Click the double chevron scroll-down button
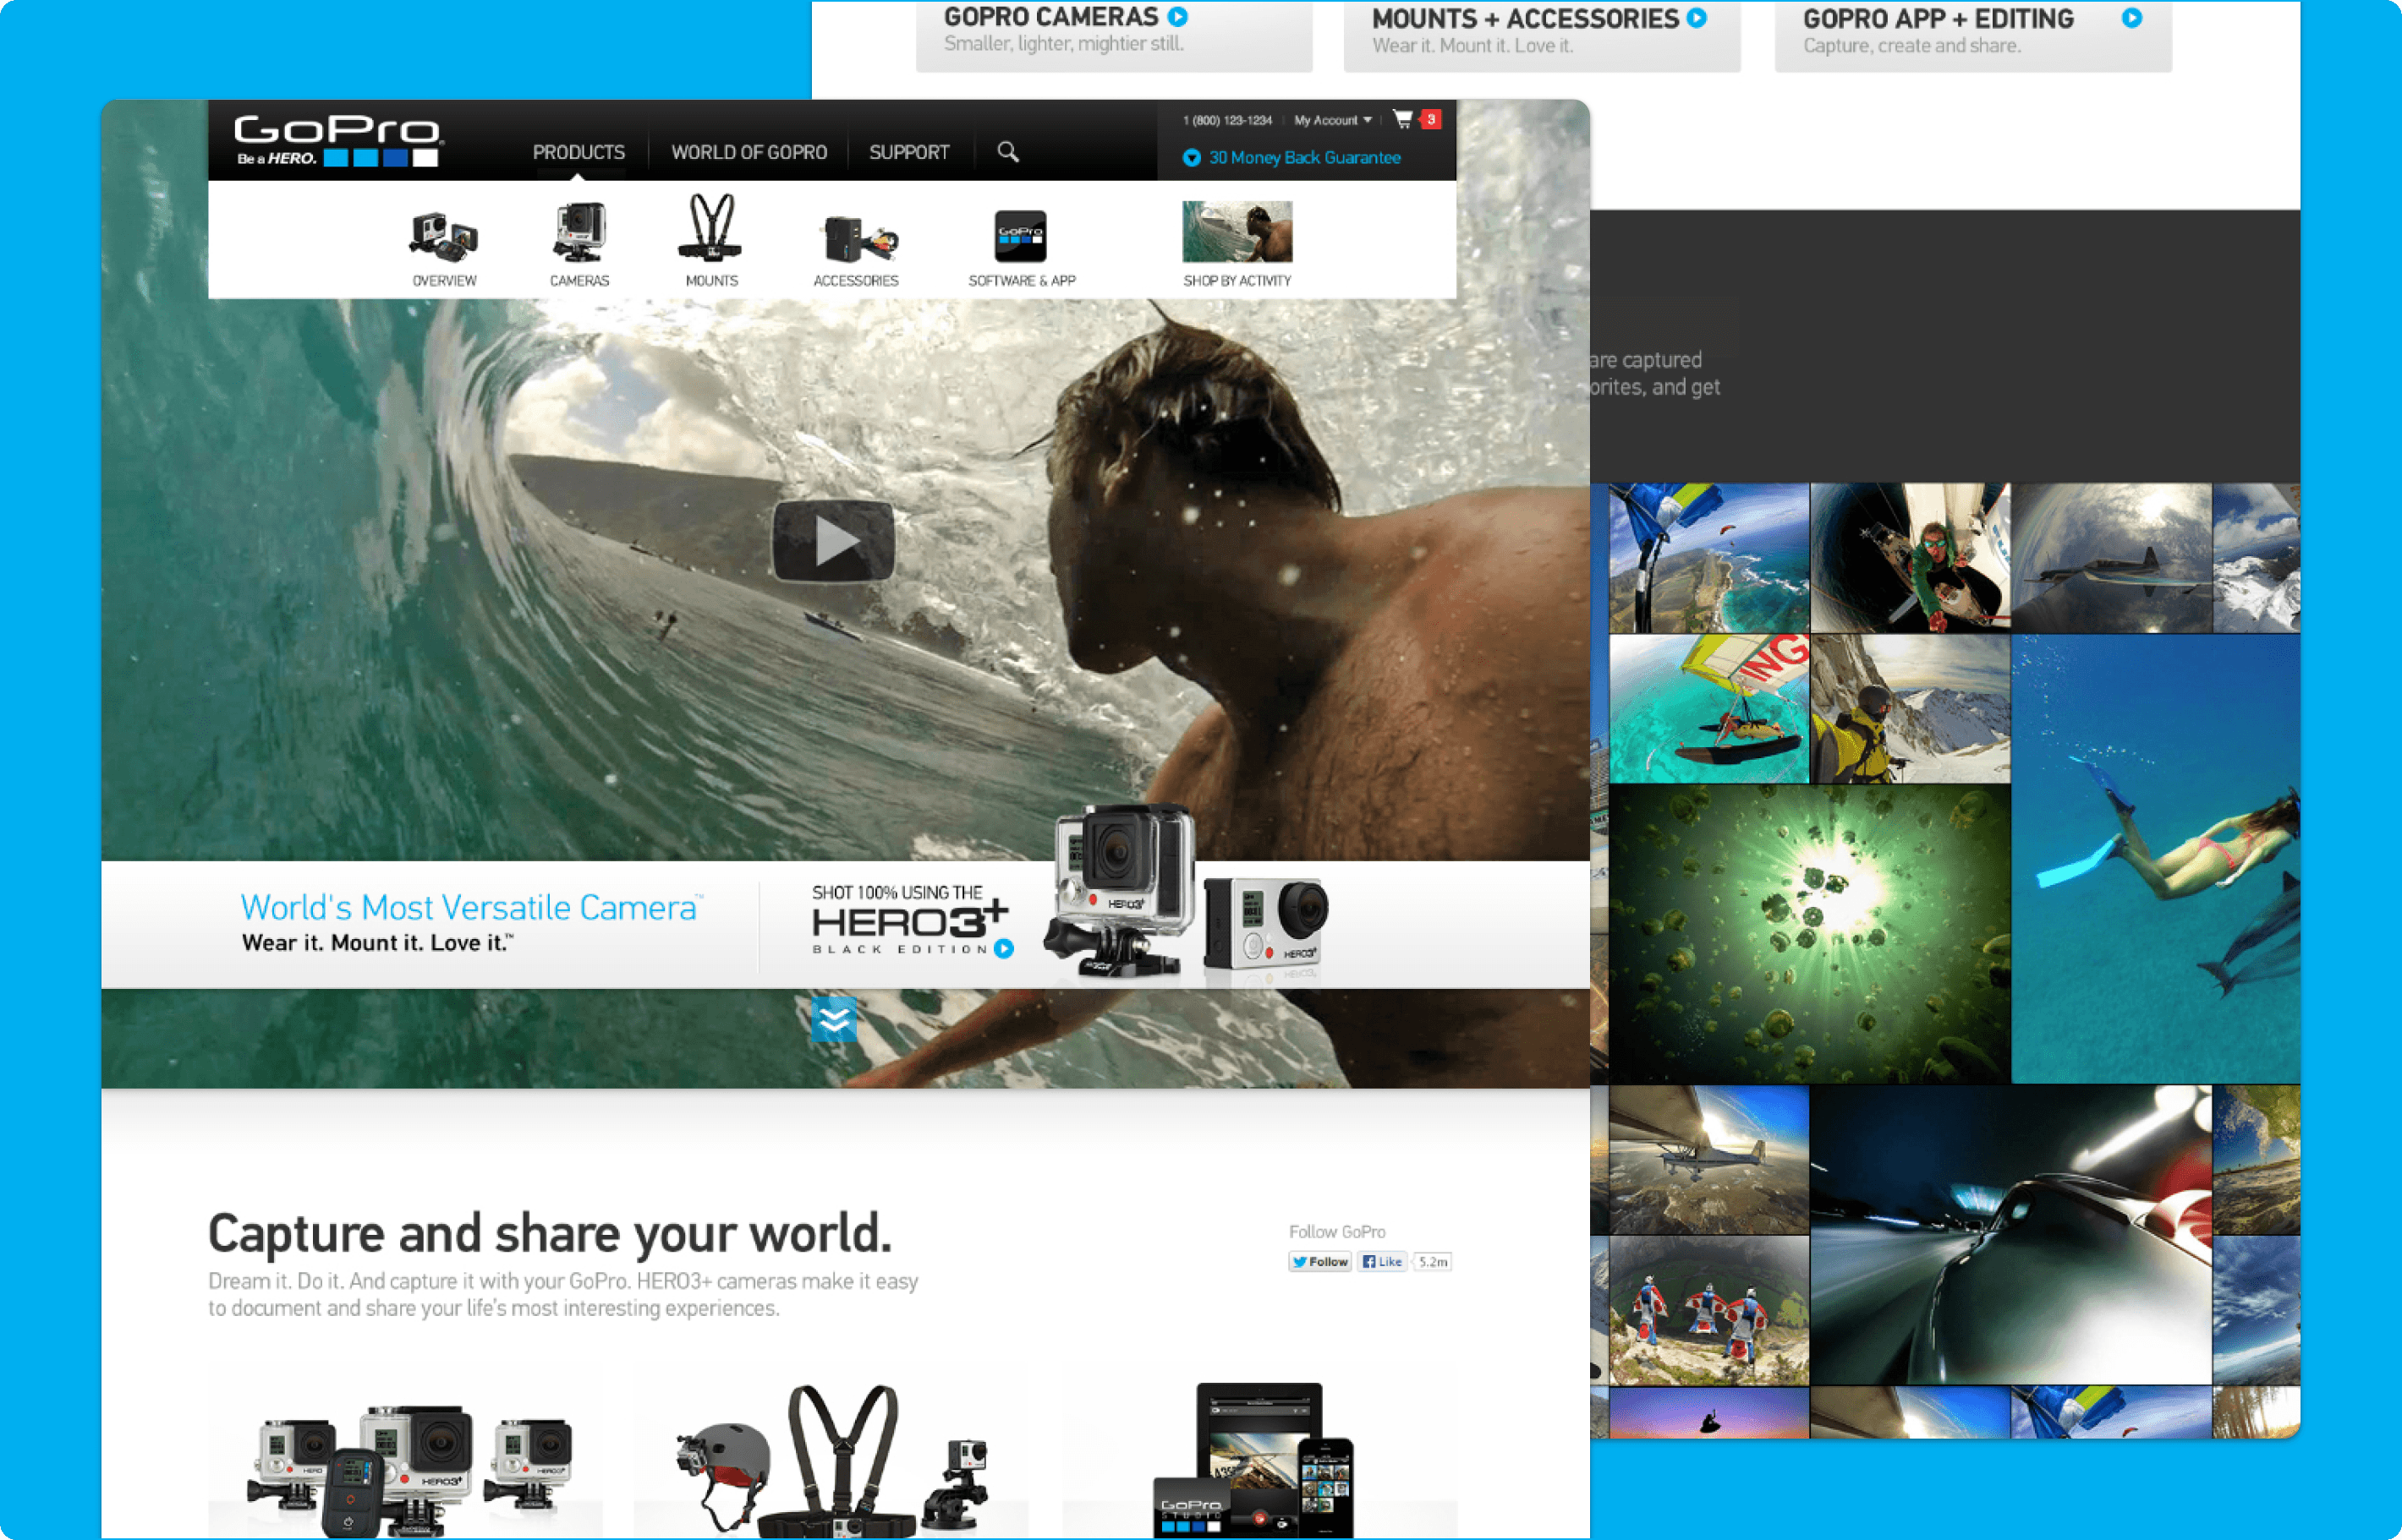The width and height of the screenshot is (2402, 1540). (833, 1019)
